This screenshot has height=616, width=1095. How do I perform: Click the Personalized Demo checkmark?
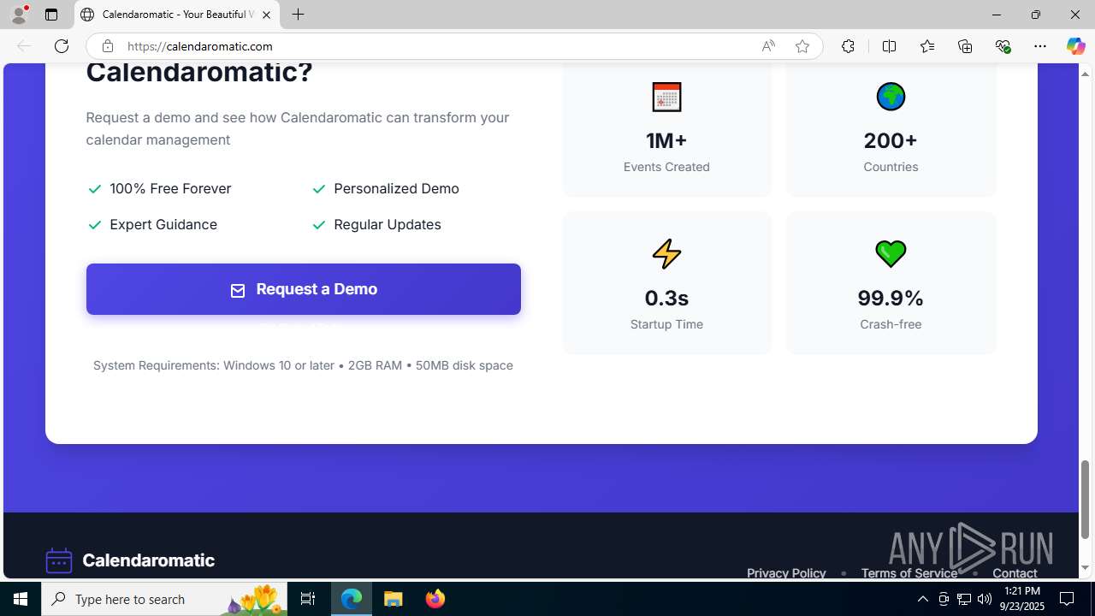(319, 189)
